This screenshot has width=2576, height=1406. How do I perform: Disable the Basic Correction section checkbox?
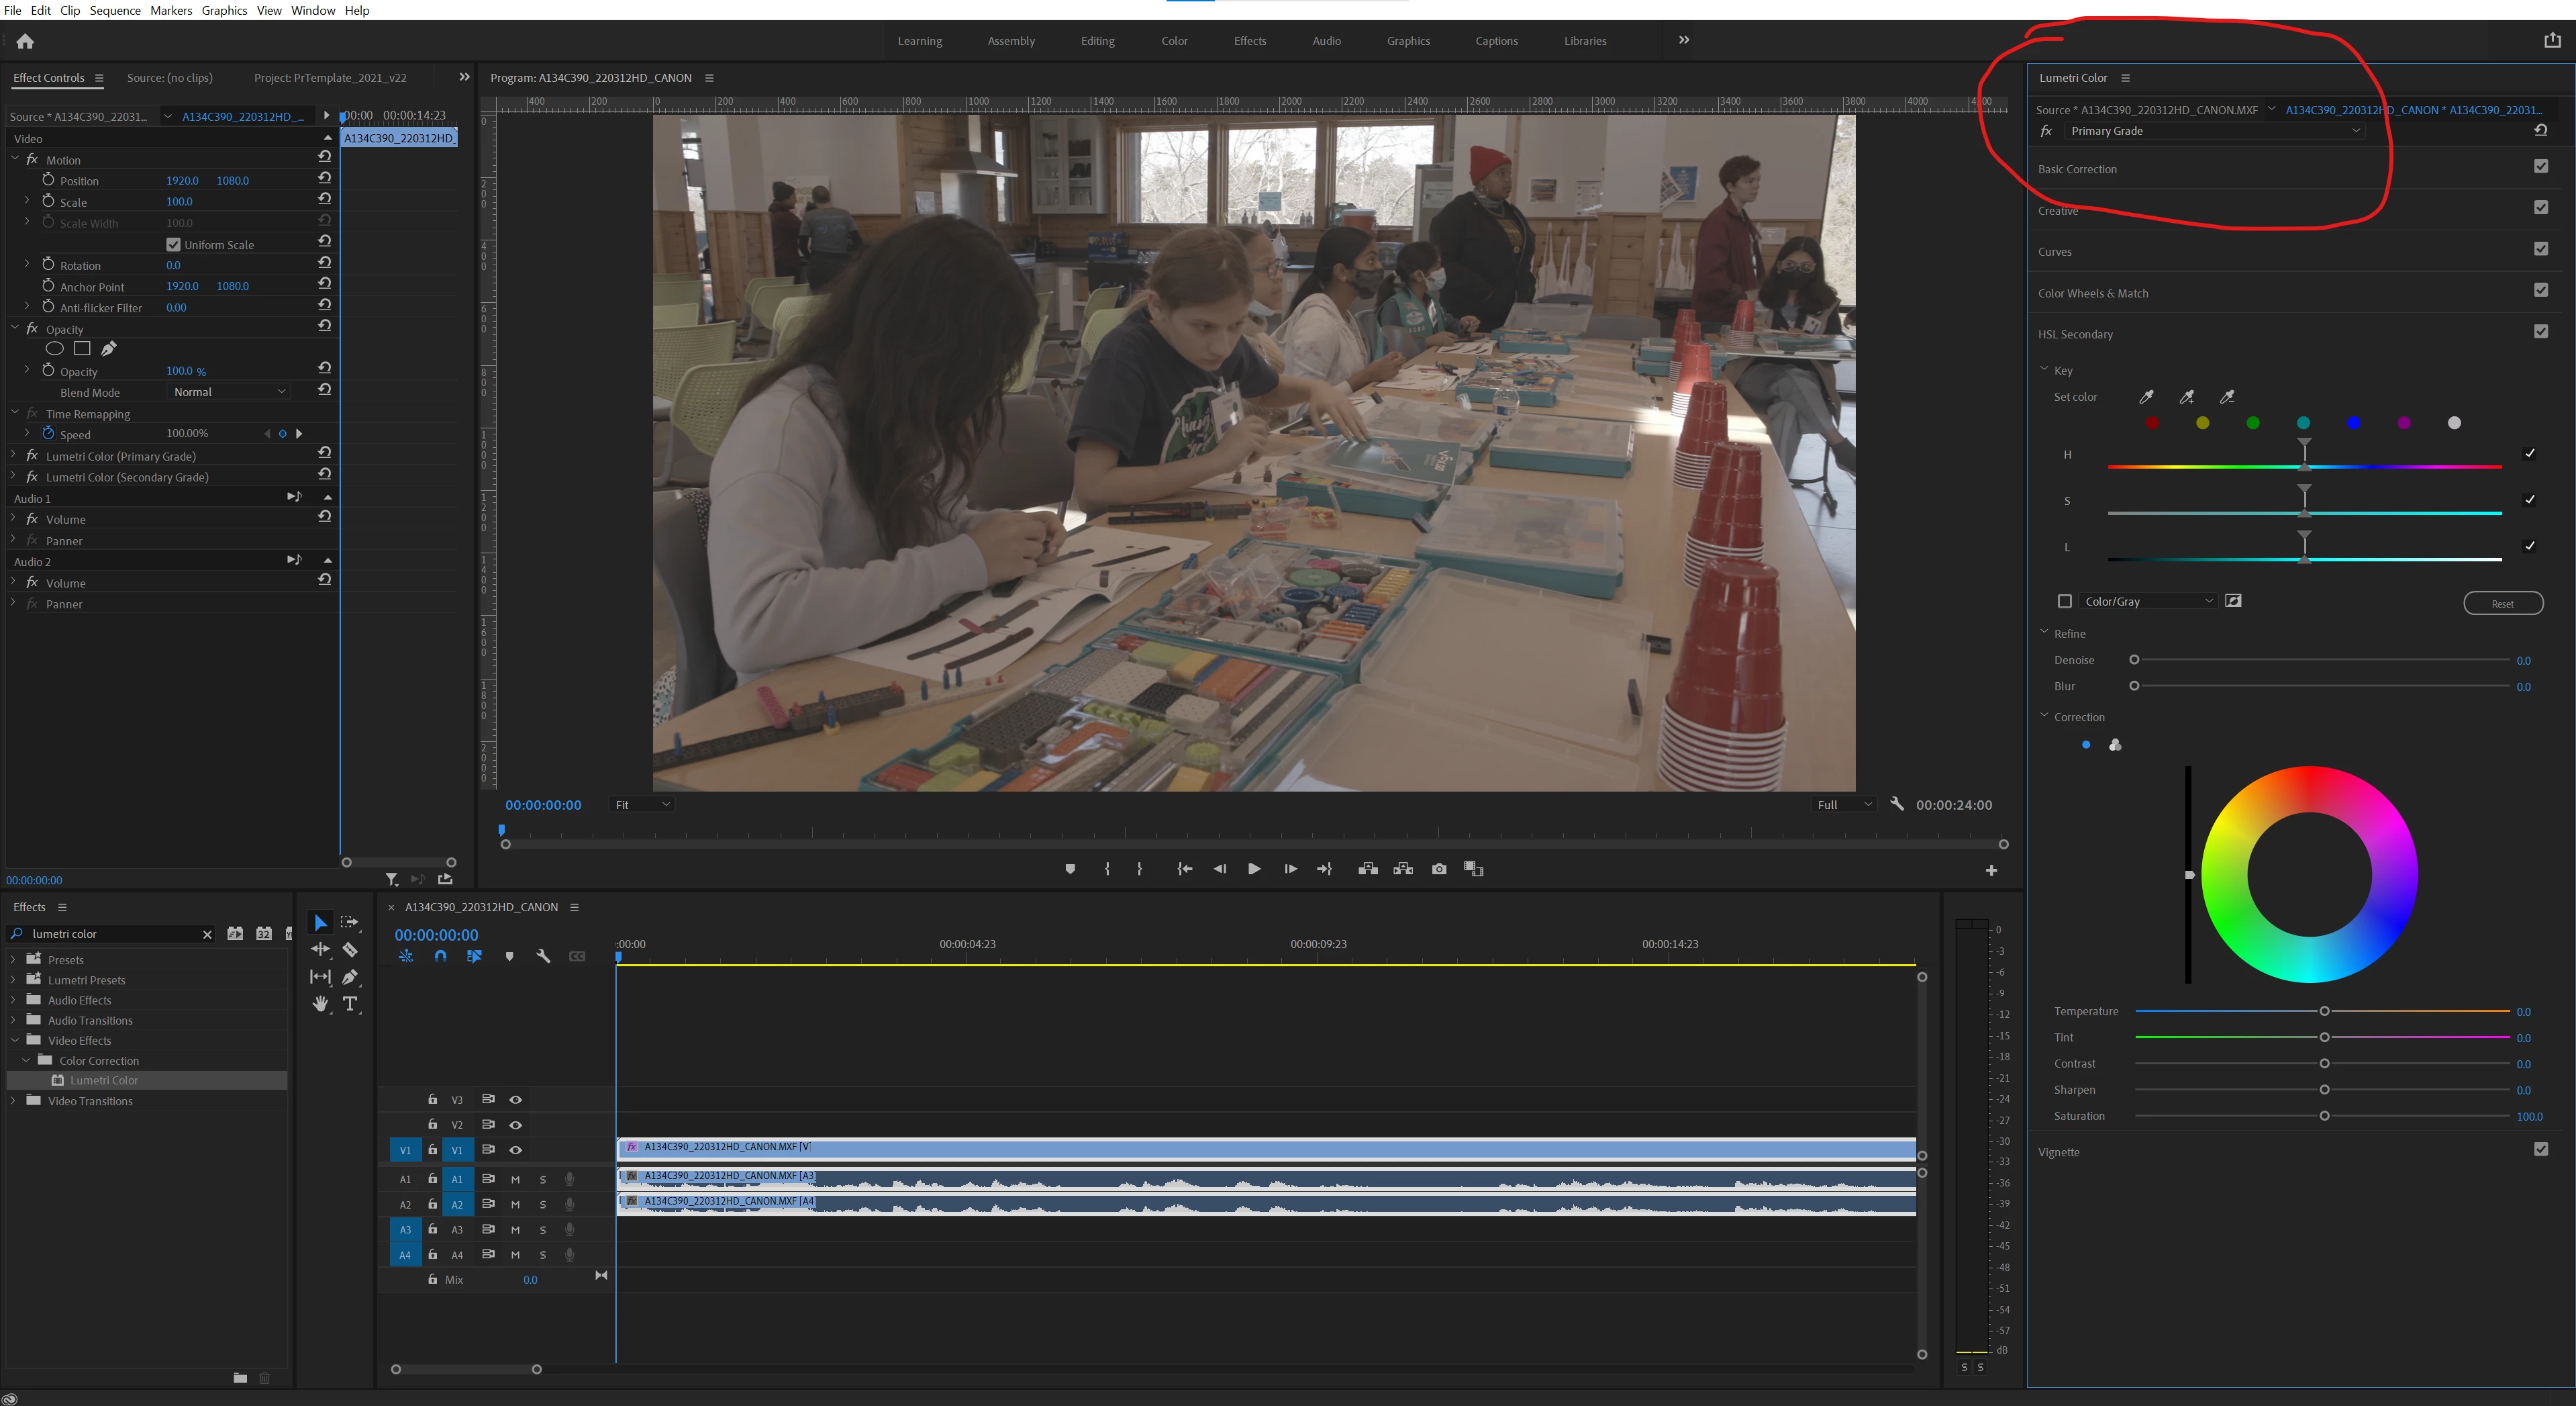coord(2541,166)
